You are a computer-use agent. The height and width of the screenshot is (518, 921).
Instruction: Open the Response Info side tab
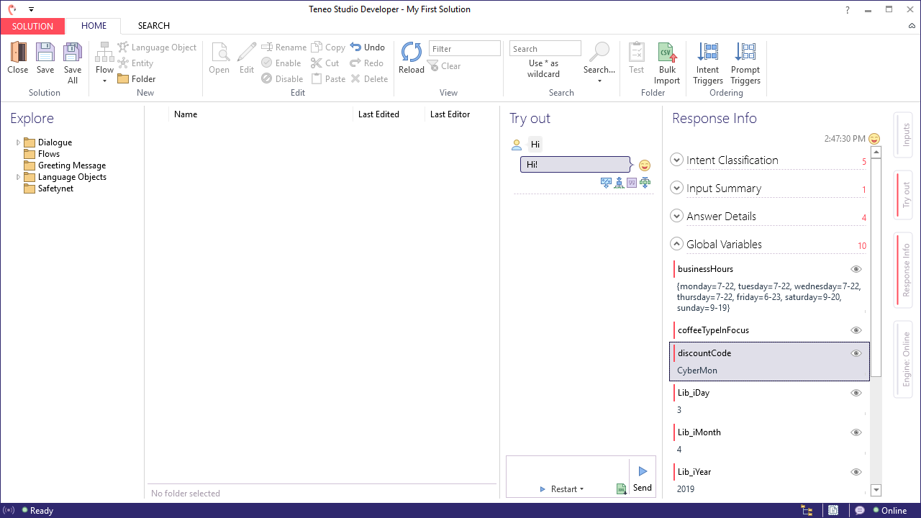903,269
